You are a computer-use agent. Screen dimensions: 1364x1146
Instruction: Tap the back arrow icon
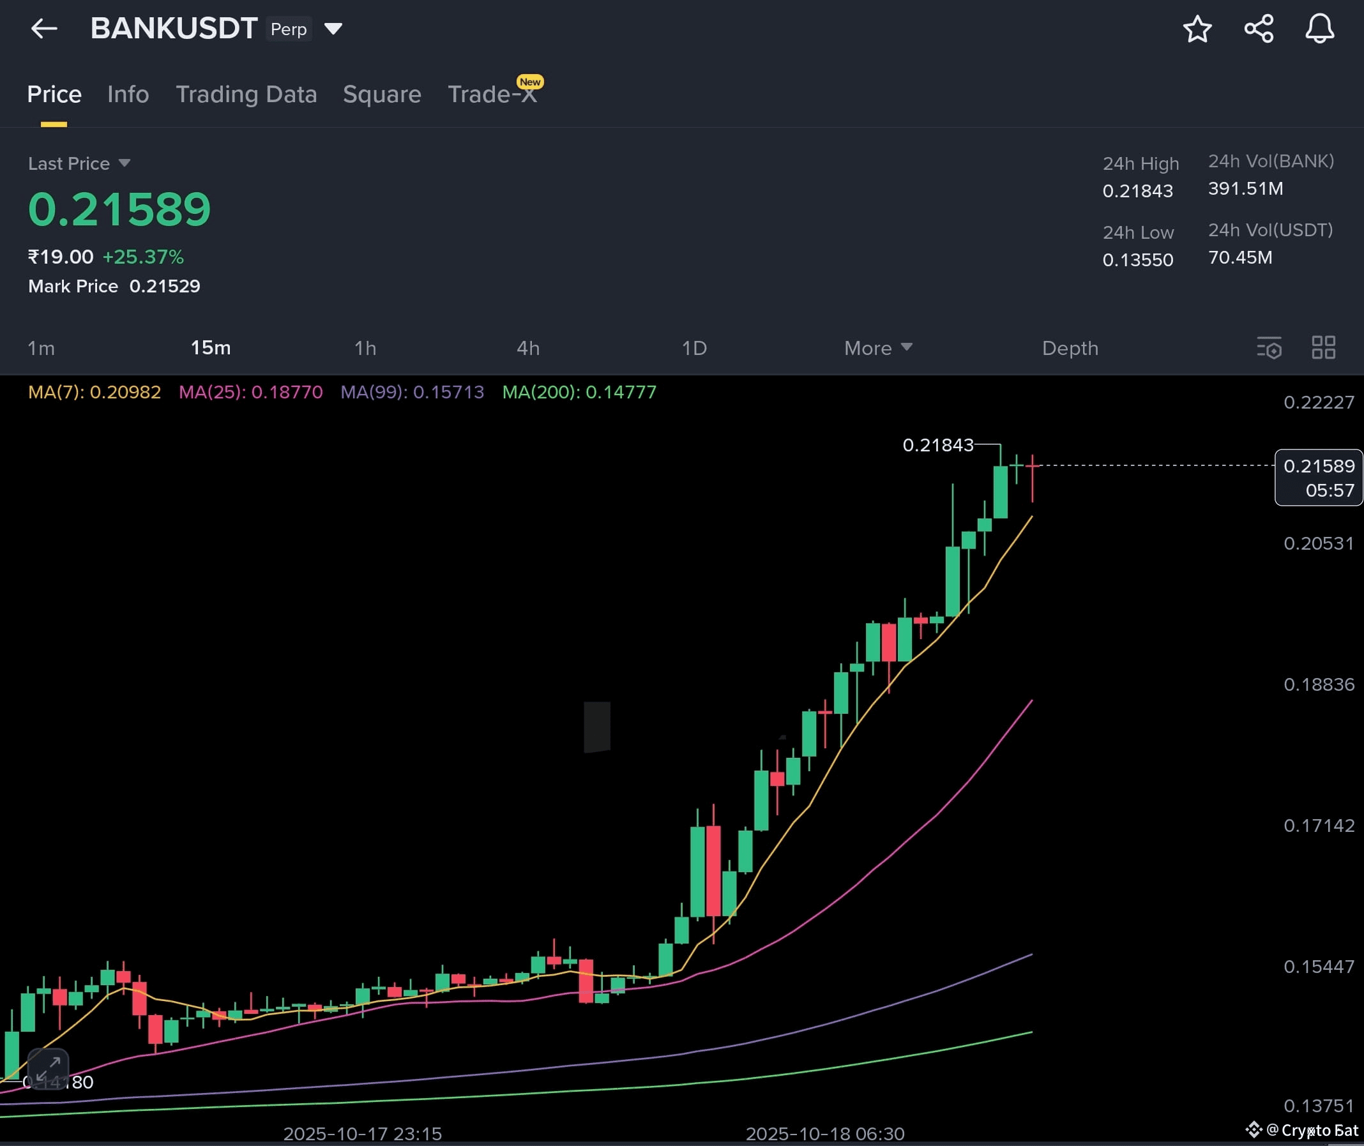pos(44,29)
